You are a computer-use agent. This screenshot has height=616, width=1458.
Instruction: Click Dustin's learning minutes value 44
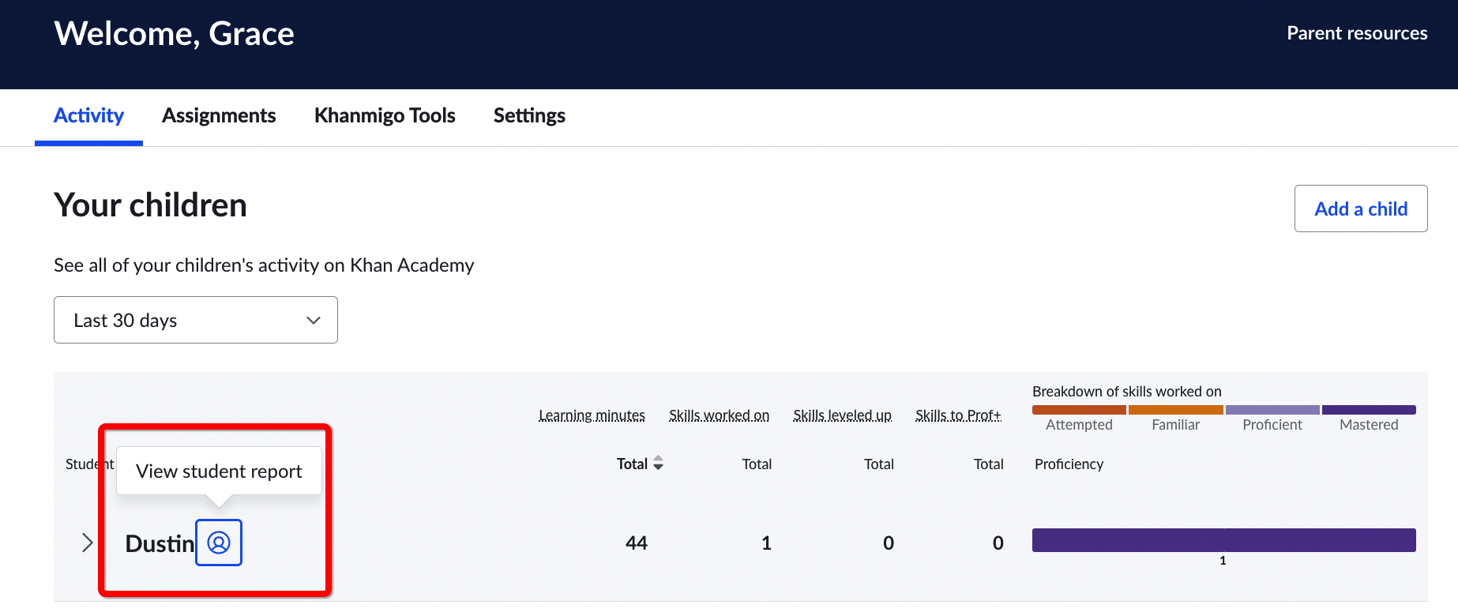pos(637,543)
